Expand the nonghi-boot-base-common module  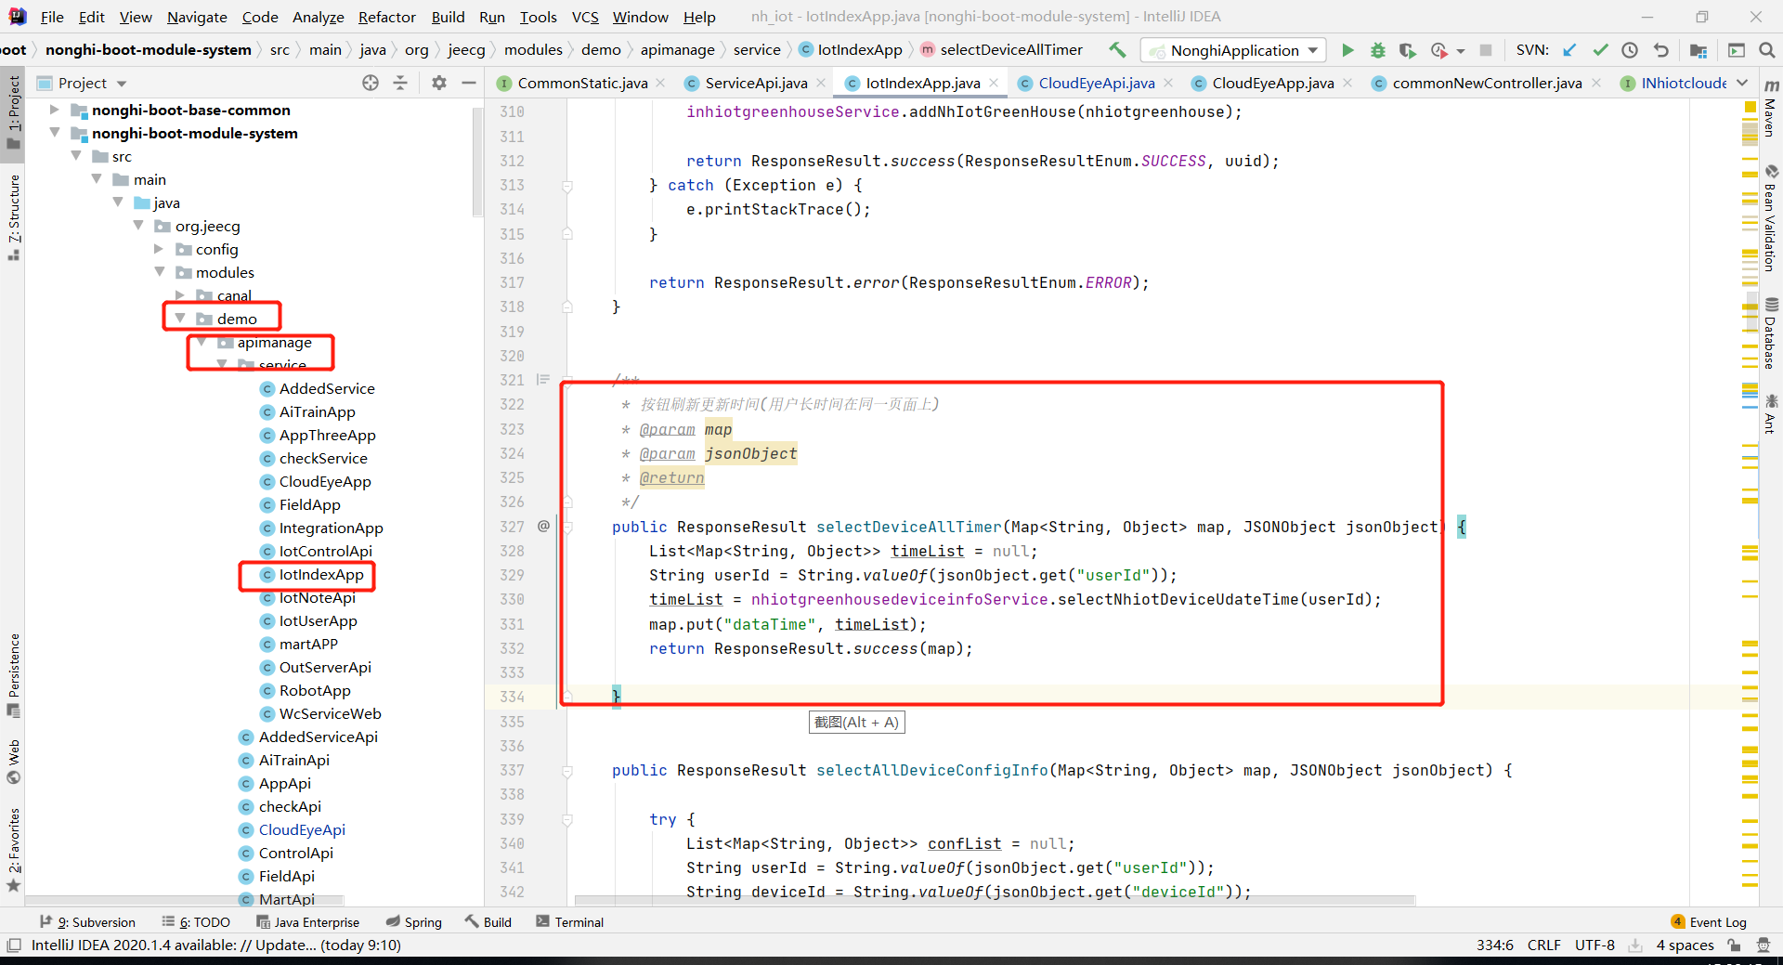click(54, 110)
